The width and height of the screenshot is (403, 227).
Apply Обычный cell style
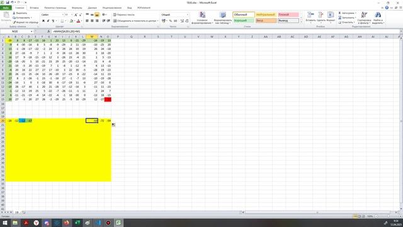(244, 15)
